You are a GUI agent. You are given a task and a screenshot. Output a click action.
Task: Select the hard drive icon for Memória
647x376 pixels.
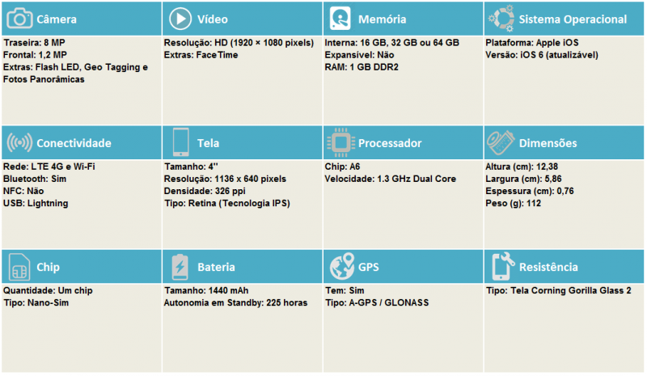(340, 19)
